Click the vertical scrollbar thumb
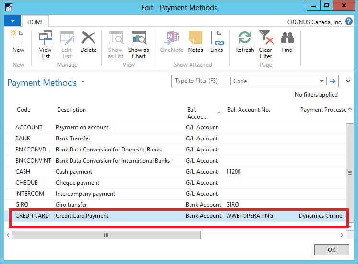 point(350,173)
